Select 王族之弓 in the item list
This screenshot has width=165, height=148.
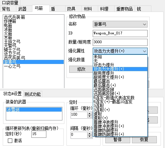(33, 42)
